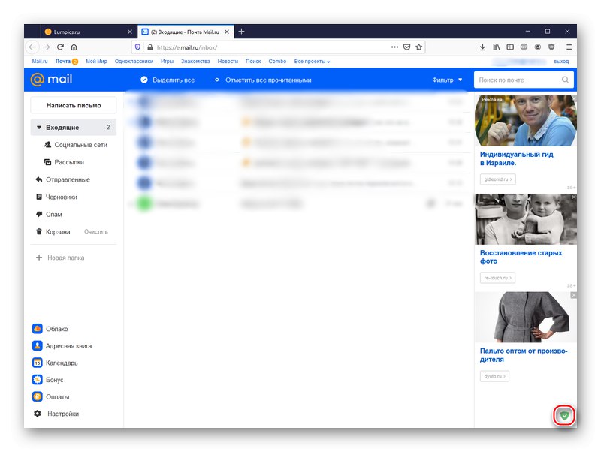Collapse the Входящие folder tree
This screenshot has height=452, width=601.
[39, 127]
